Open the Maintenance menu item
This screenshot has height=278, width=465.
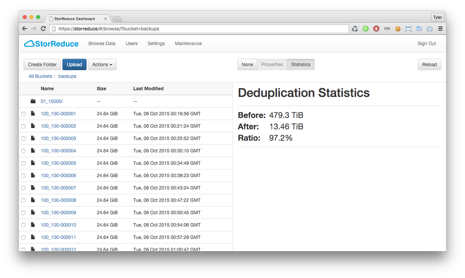(x=188, y=43)
